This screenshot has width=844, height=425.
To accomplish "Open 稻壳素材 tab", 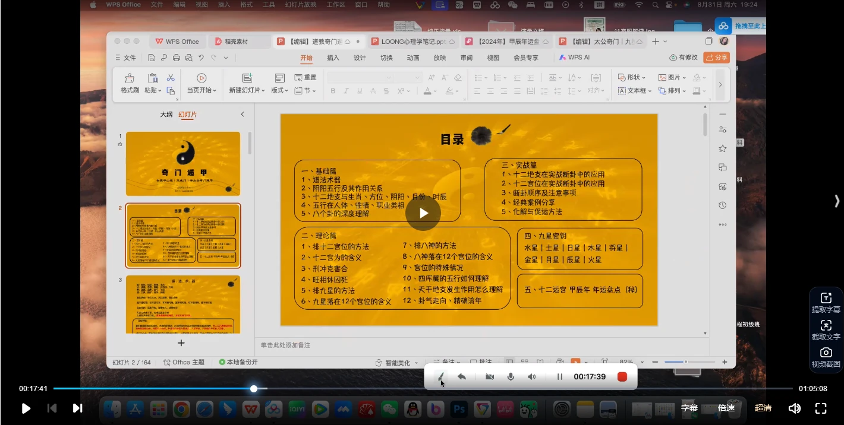I will 236,42.
